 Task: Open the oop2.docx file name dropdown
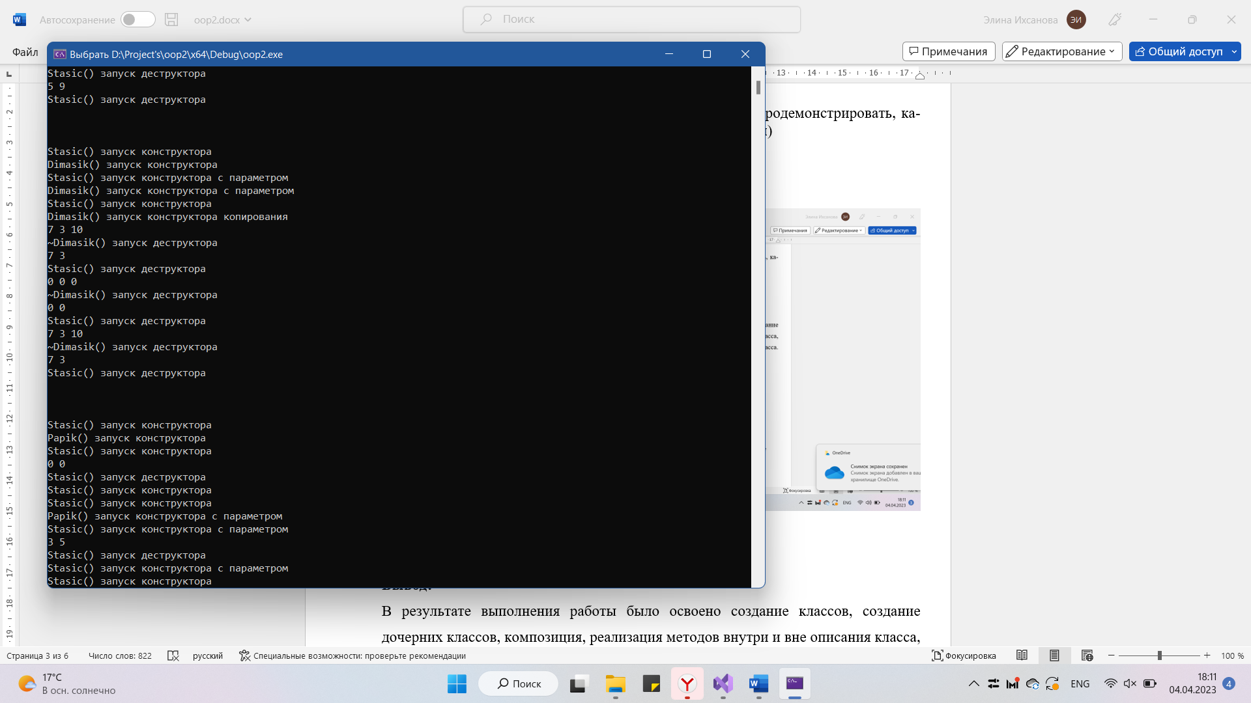223,20
